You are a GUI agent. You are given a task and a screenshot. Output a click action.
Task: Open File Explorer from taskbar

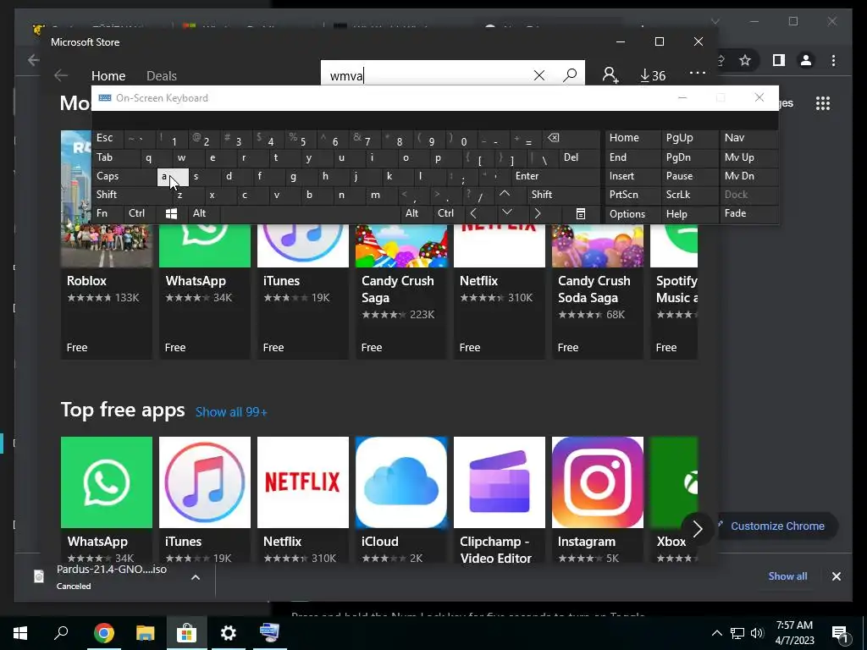145,633
